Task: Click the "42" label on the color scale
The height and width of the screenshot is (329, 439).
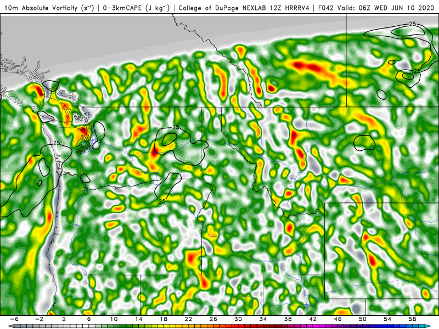Action: pos(313,319)
